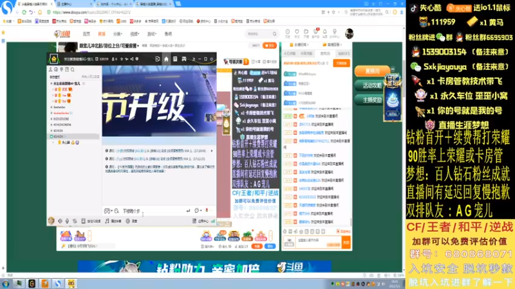This screenshot has height=289, width=515.
Task: Open YY audio settings icon
Action: click(x=75, y=221)
